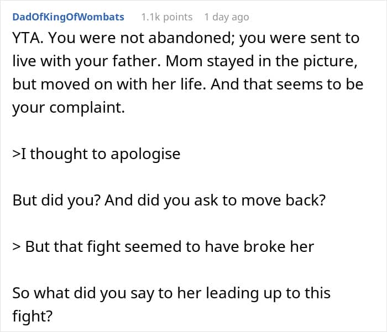Click the "YTA." verdict at comment start
Screen dimensions: 387x332
pyautogui.click(x=28, y=38)
